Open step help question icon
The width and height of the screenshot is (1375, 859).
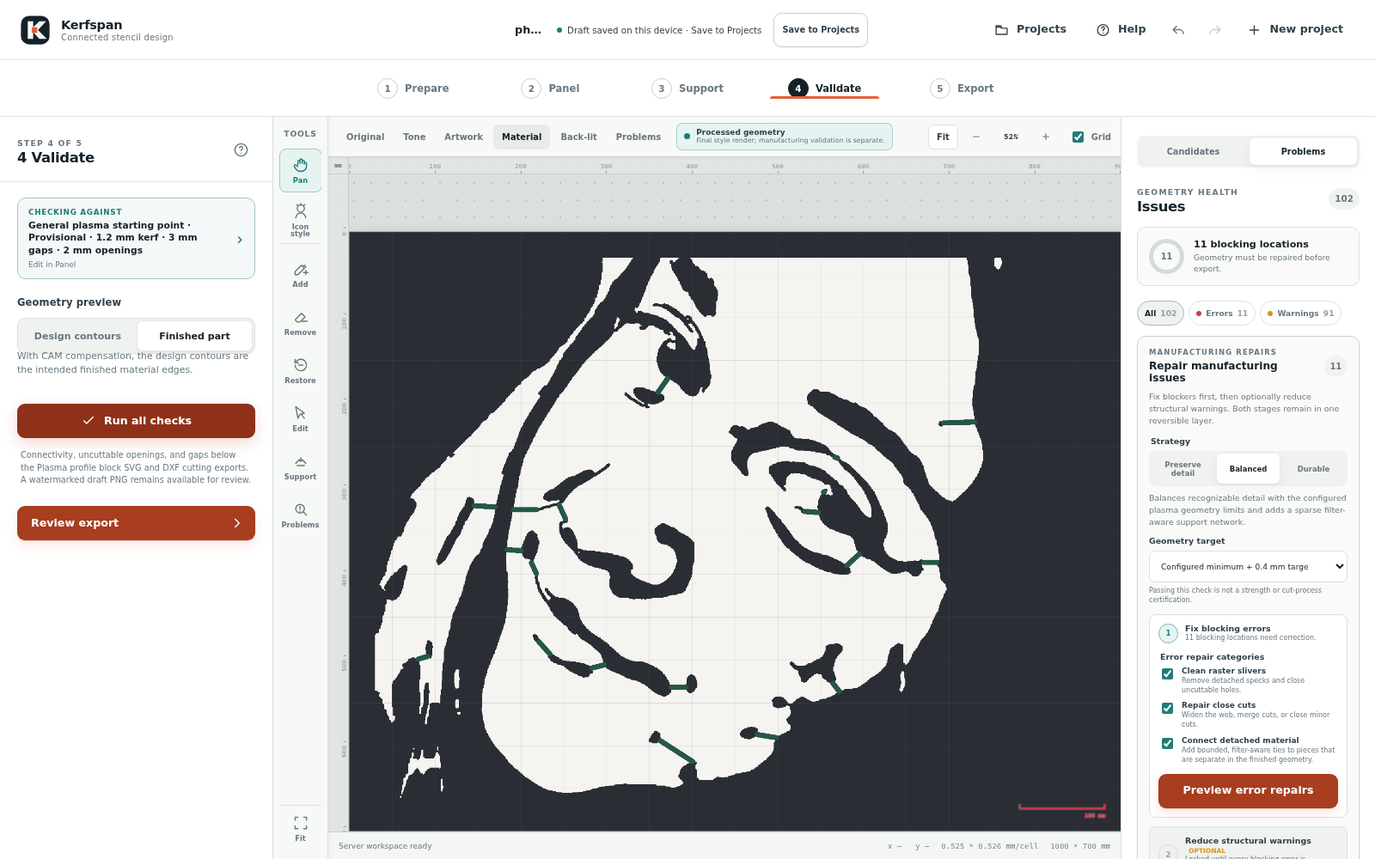coord(241,149)
